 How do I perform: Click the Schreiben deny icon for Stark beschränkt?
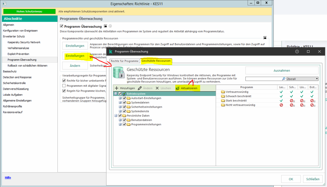pyautogui.click(x=292, y=101)
